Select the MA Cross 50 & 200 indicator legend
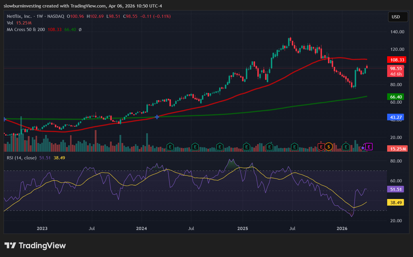The height and width of the screenshot is (257, 413). click(x=26, y=30)
